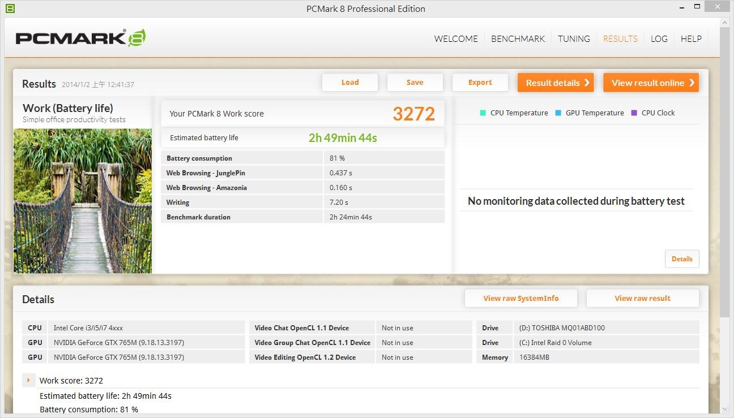
Task: Click the 81 % battery consumption value
Action: (338, 158)
